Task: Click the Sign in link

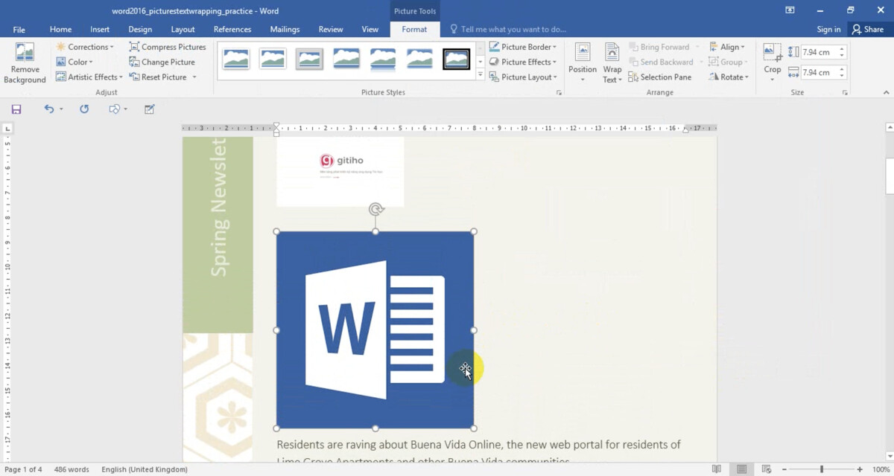Action: point(828,30)
